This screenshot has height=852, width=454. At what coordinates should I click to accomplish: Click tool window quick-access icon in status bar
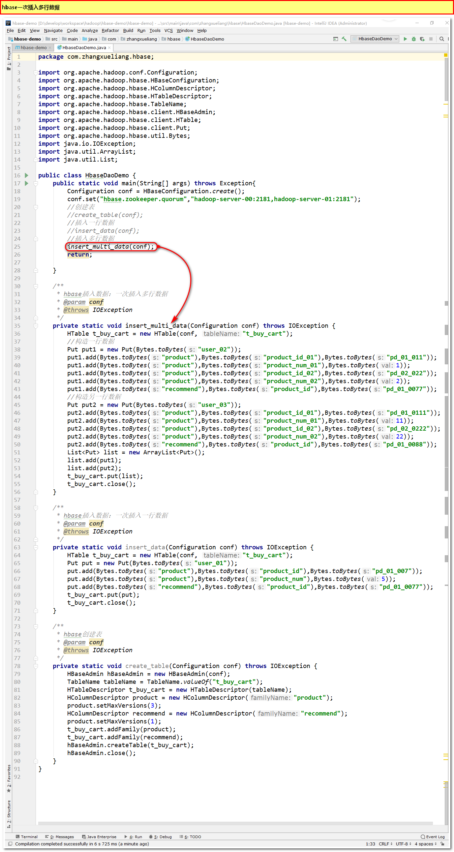(10, 844)
